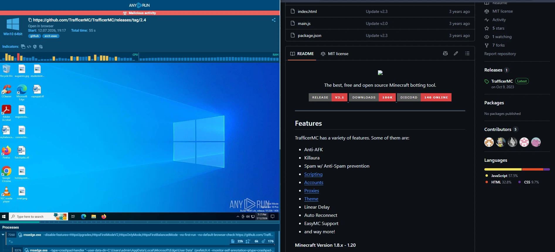Open File Explorer from the taskbar
This screenshot has height=252, width=555.
[x=94, y=217]
